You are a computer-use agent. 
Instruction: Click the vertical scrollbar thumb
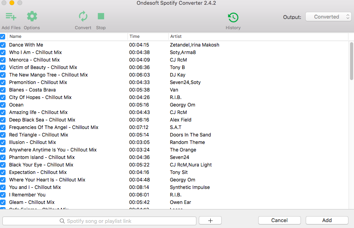coord(352,61)
